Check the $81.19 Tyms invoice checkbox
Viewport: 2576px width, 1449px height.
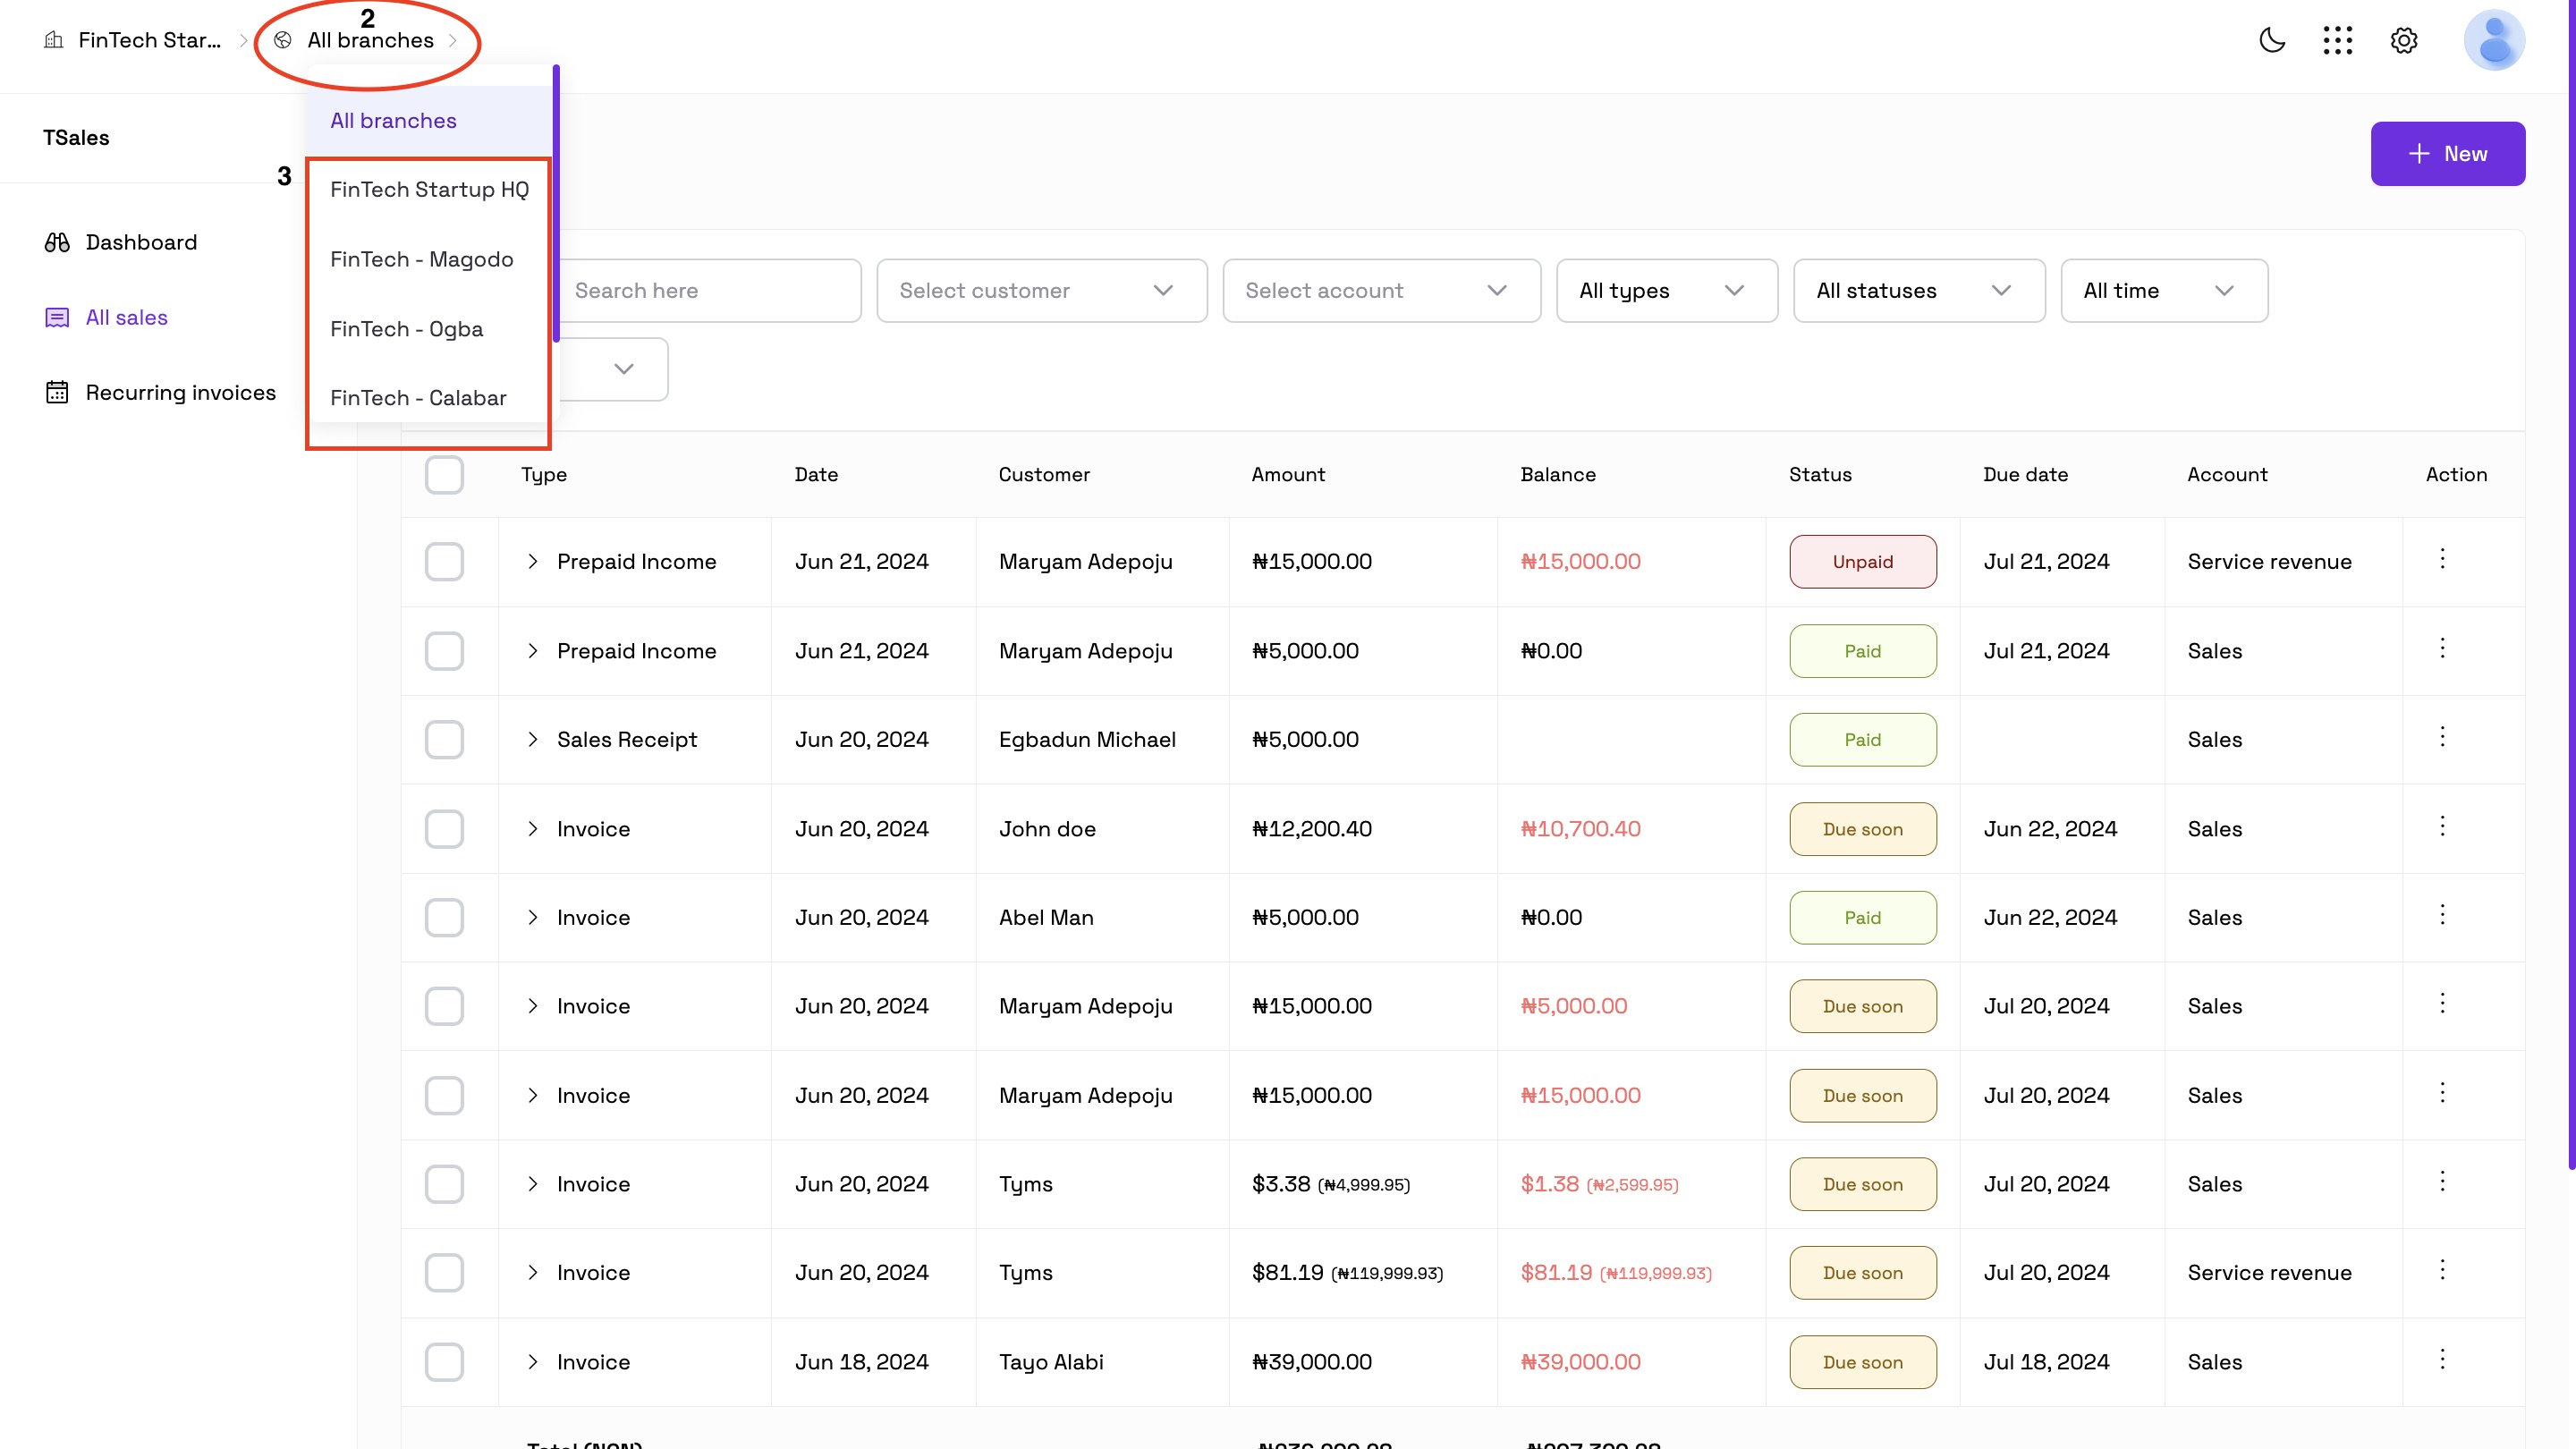pyautogui.click(x=444, y=1273)
